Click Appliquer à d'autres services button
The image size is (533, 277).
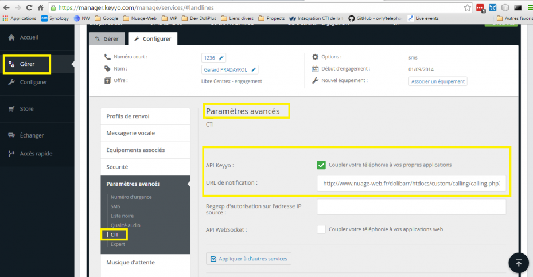pyautogui.click(x=248, y=259)
